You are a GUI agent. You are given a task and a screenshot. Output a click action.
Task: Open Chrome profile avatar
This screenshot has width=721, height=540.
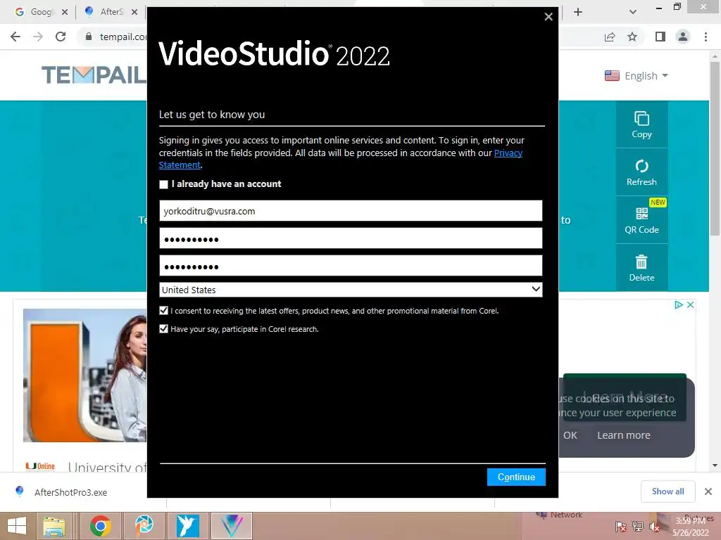click(683, 37)
